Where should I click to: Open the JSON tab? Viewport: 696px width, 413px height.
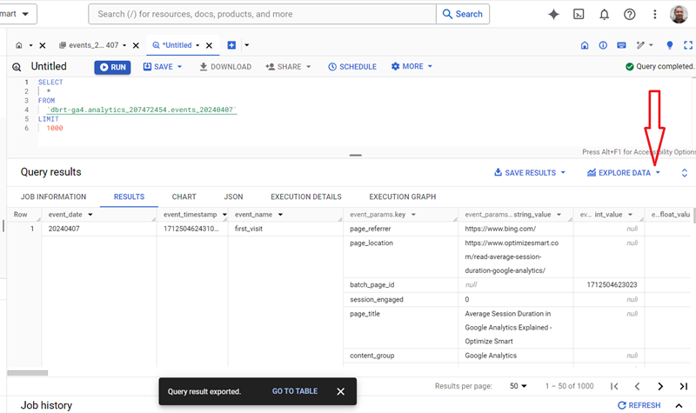pos(233,197)
